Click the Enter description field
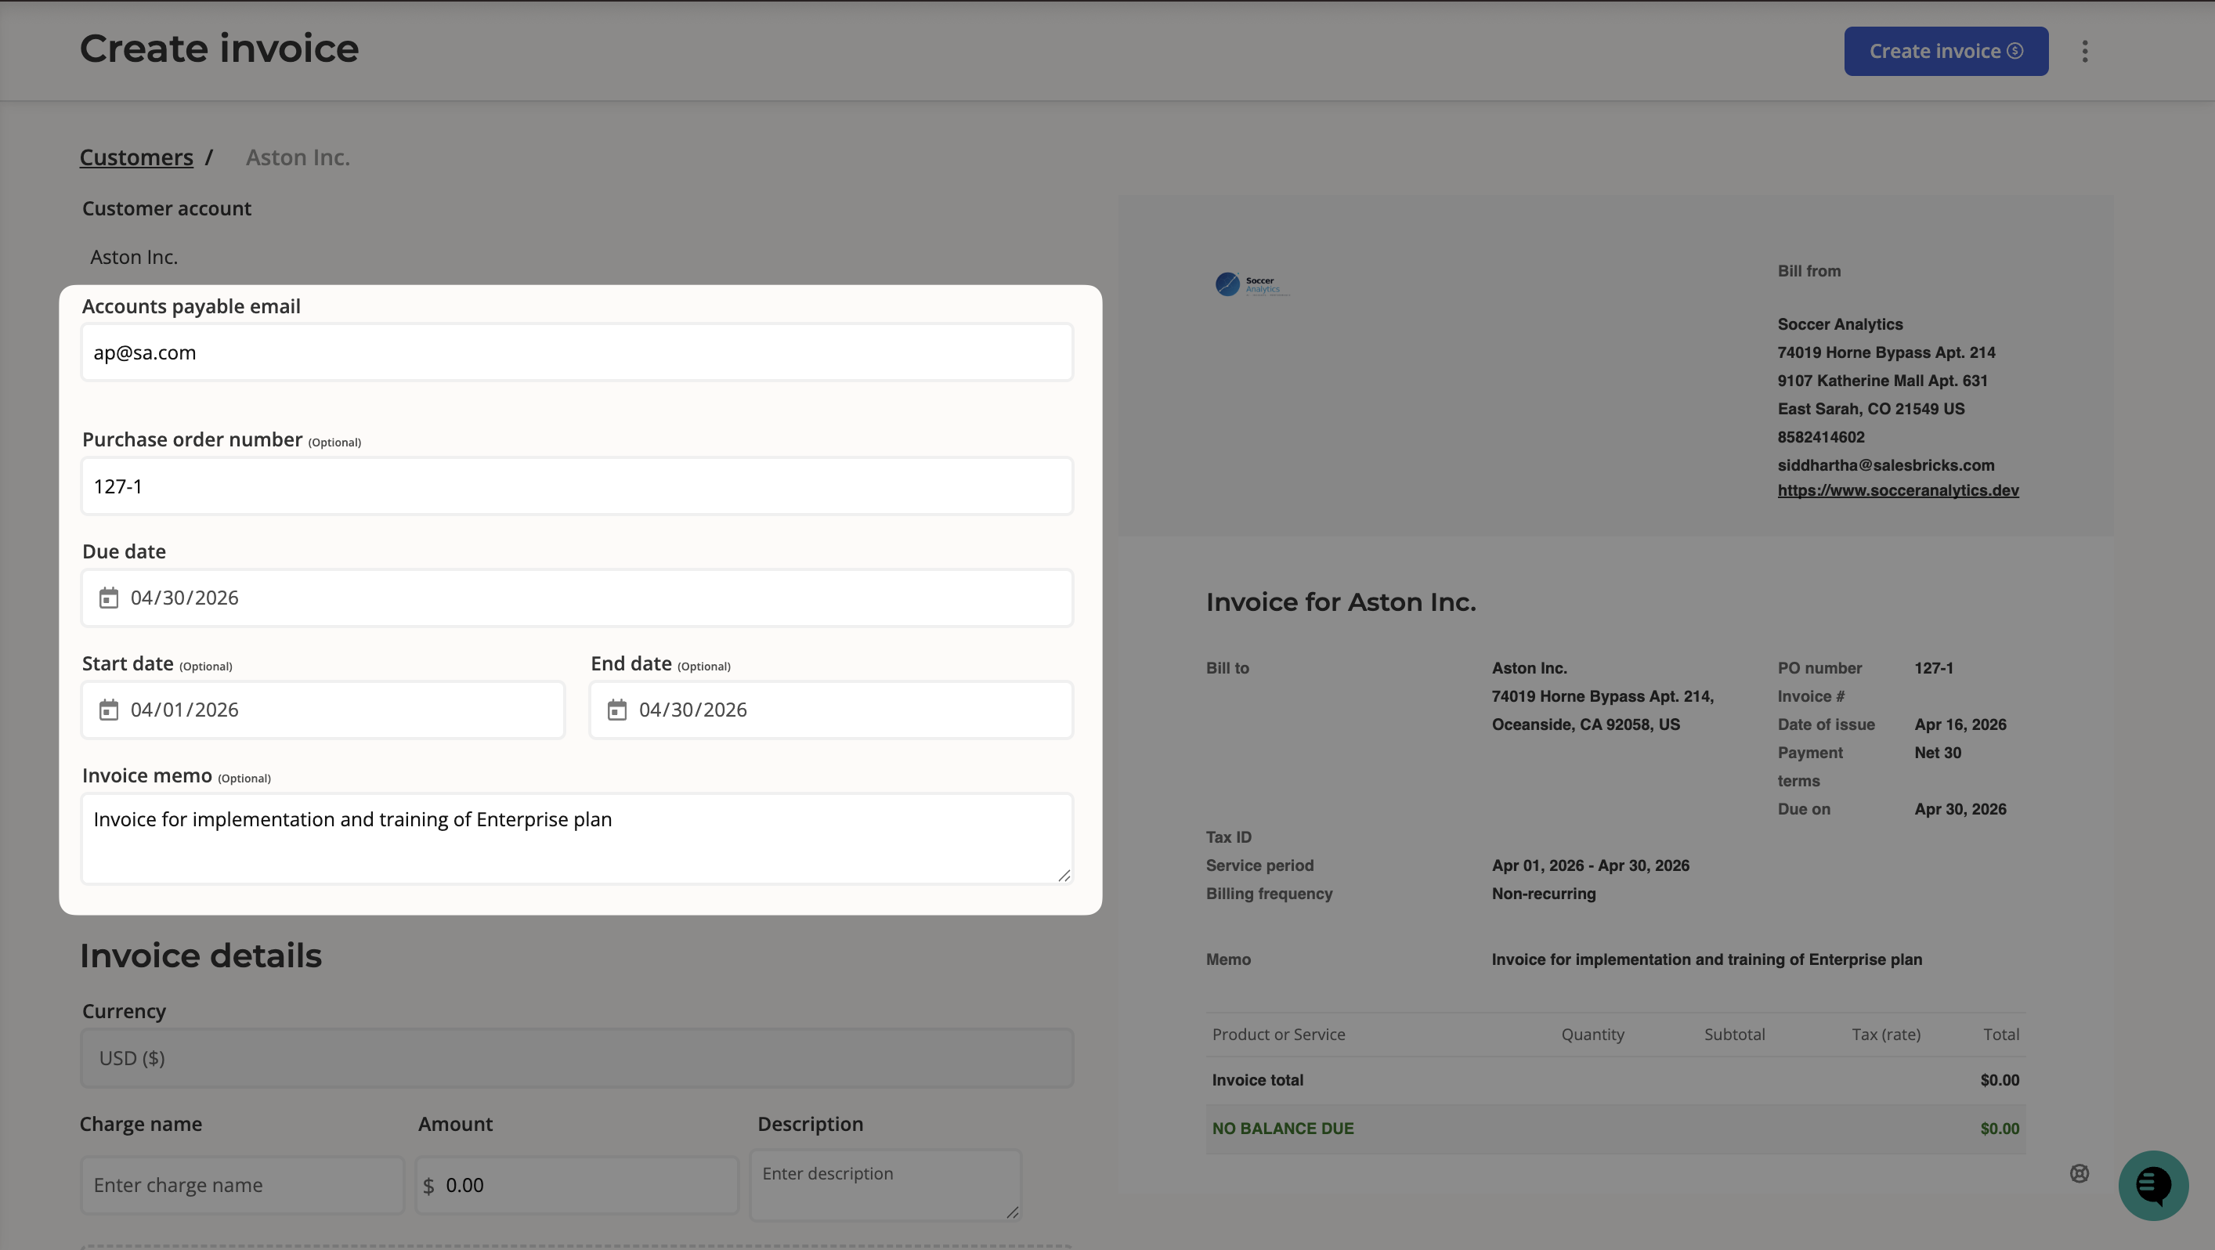The image size is (2215, 1250). (884, 1185)
